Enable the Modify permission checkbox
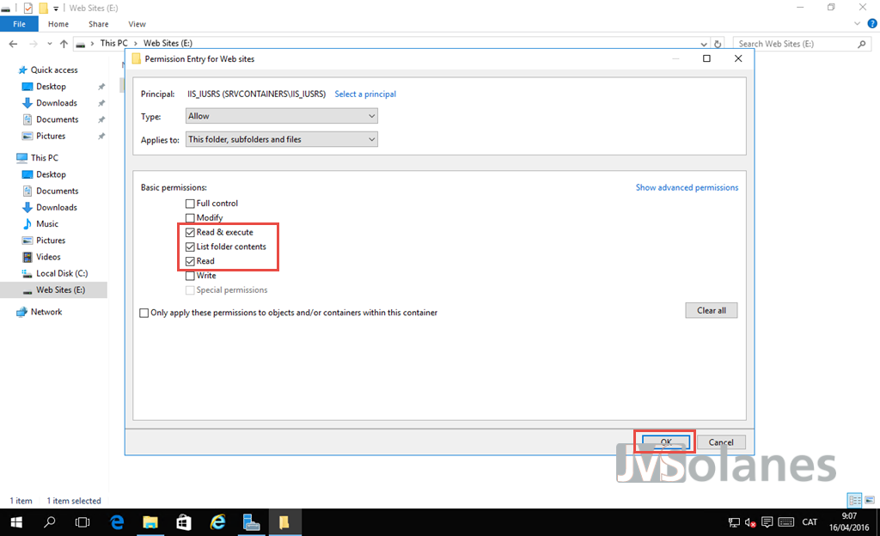 tap(190, 218)
